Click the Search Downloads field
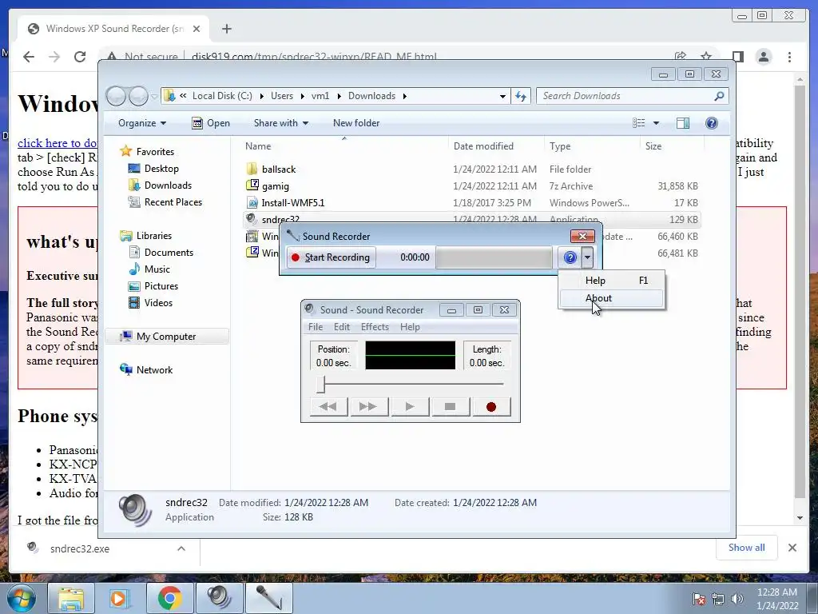 633,96
